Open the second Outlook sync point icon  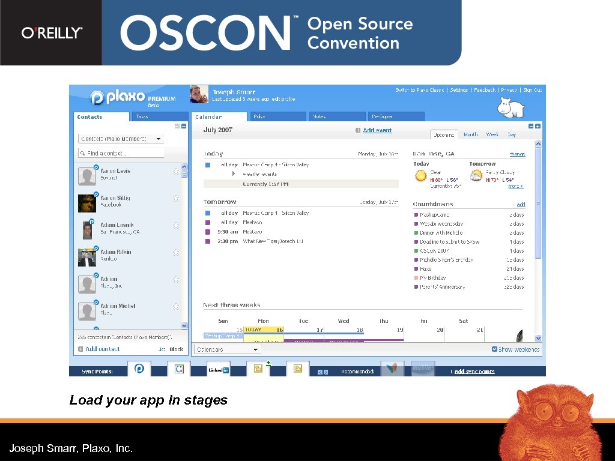click(x=298, y=369)
